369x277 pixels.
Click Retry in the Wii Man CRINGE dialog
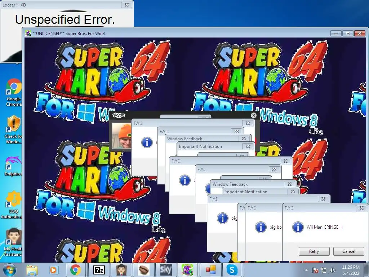tap(314, 251)
